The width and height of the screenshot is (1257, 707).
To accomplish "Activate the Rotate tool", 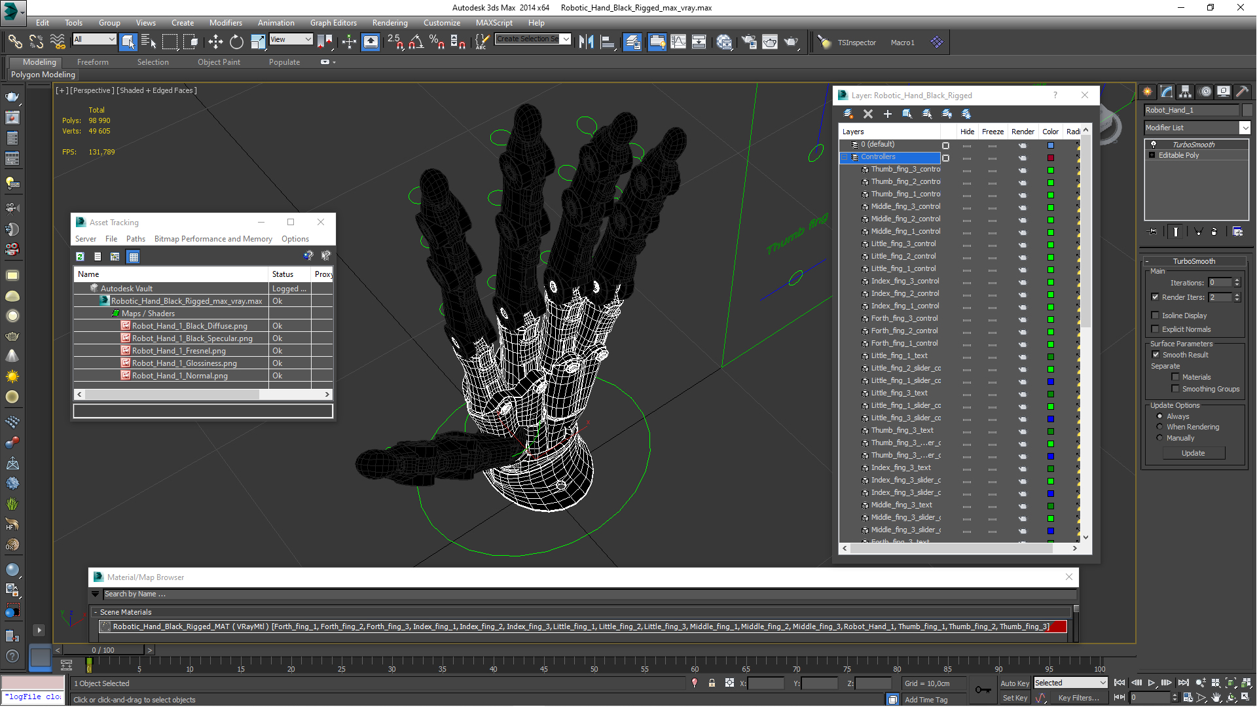I will tap(236, 43).
